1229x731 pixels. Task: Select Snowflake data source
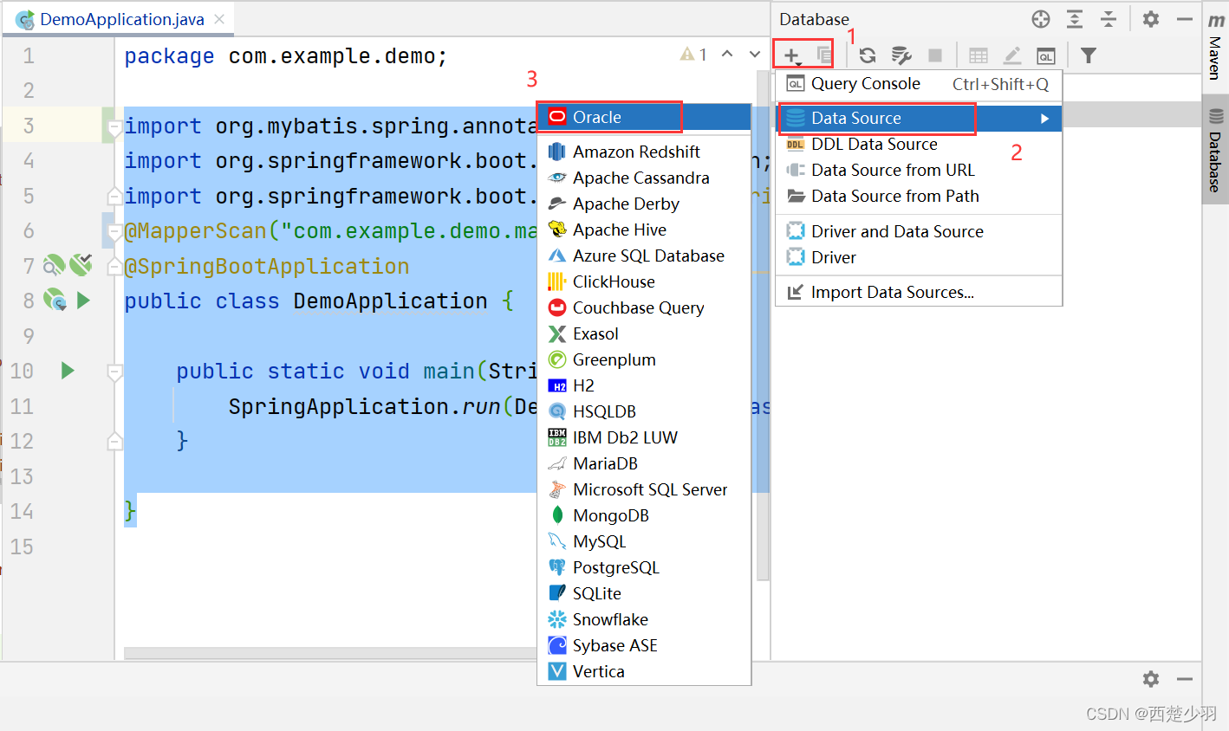(x=644, y=619)
